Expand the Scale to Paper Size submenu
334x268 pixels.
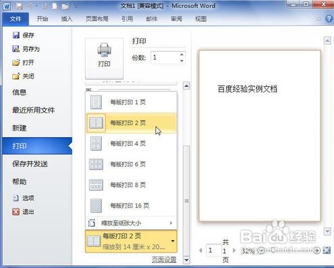click(x=131, y=223)
